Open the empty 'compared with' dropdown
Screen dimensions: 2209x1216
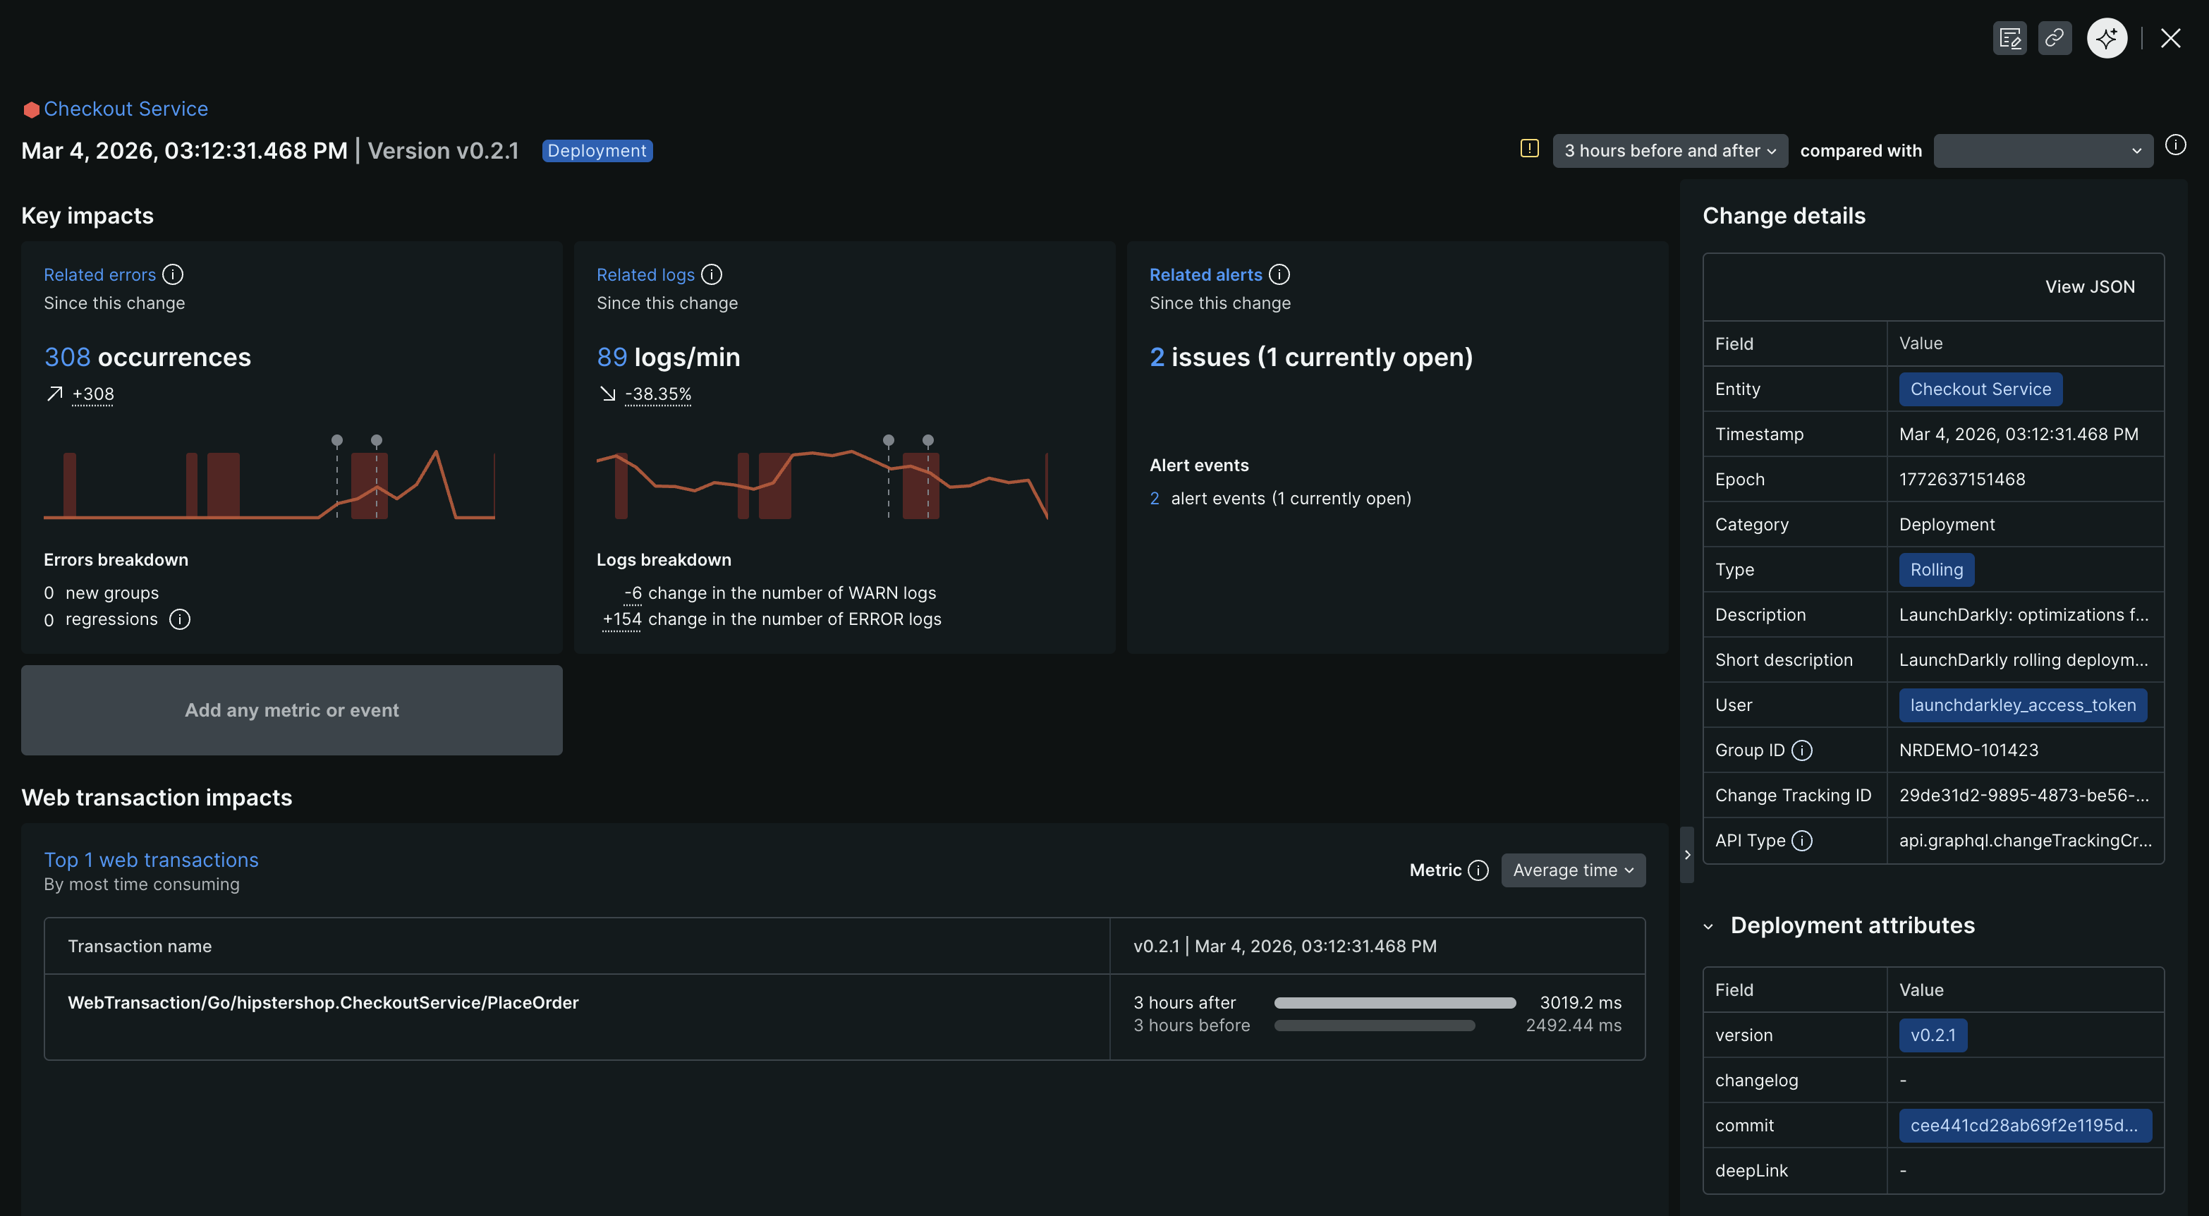(2042, 151)
